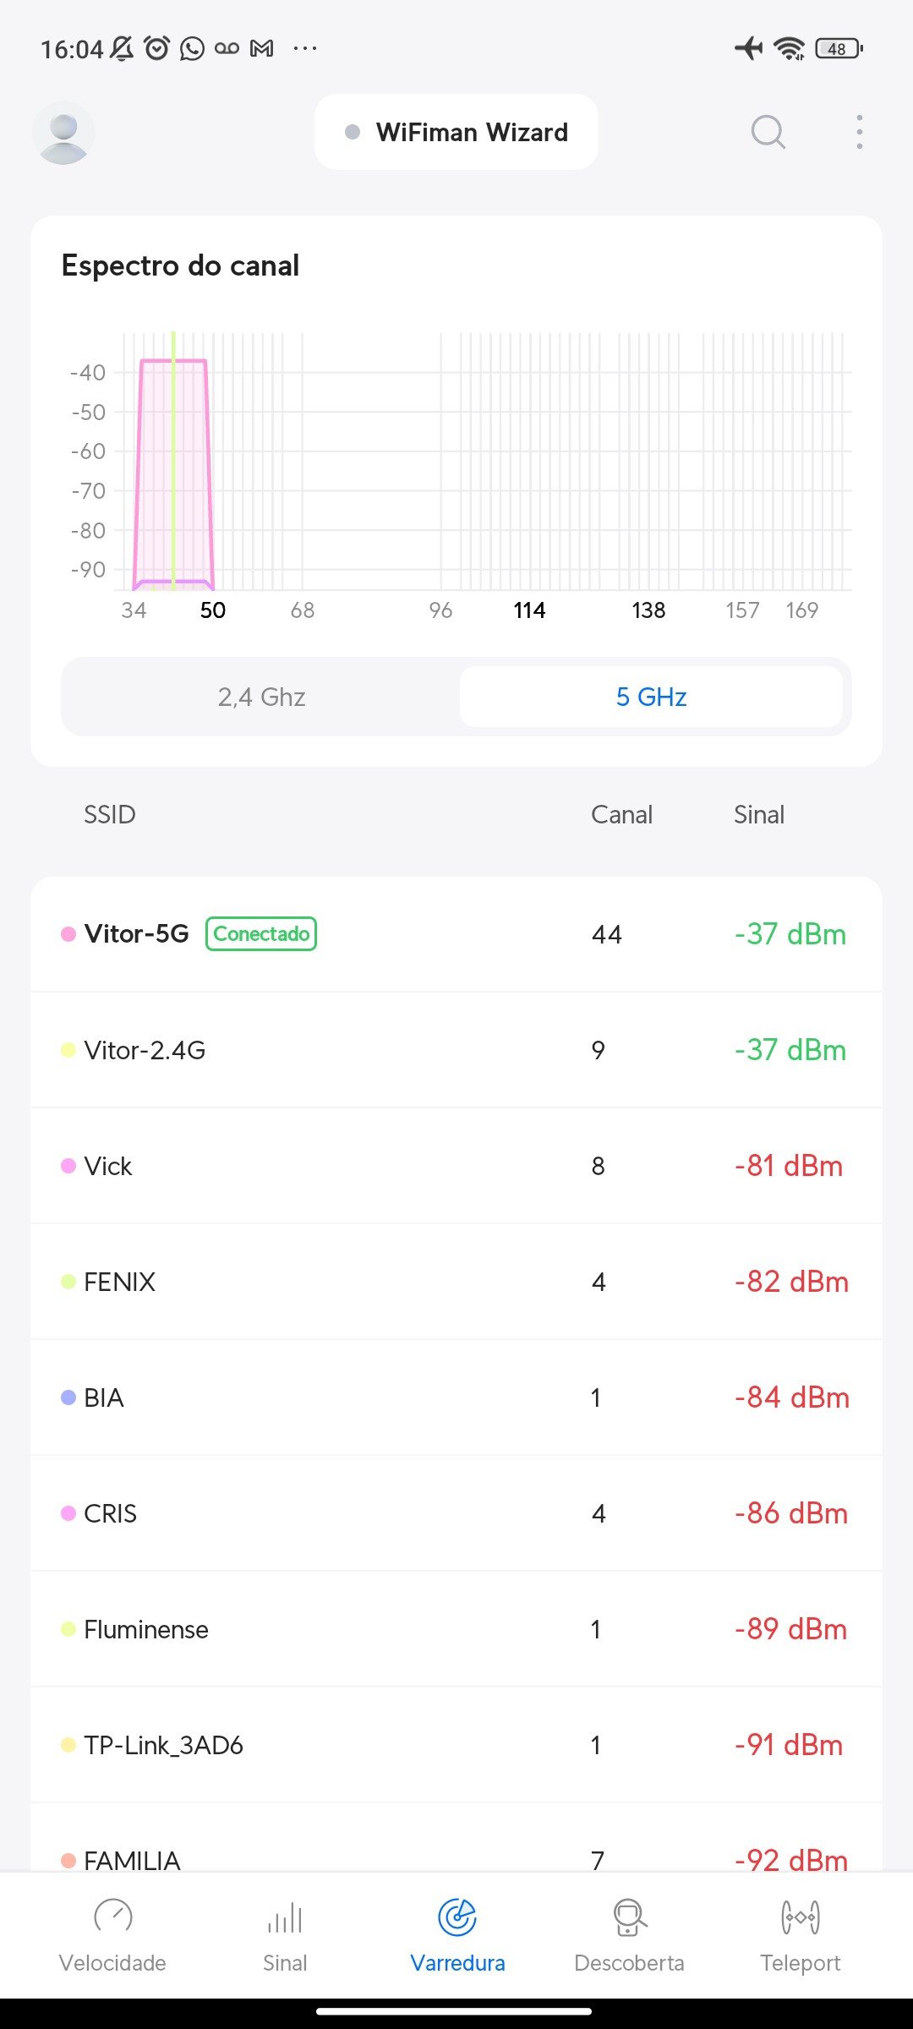Image resolution: width=913 pixels, height=2029 pixels.
Task: Tap the search magnifier icon
Action: coord(768,133)
